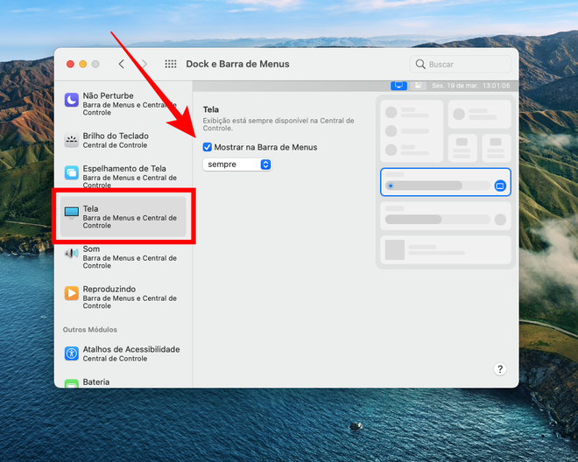Select the Tela monitor icon
Viewport: 578px width, 462px height.
pyautogui.click(x=72, y=213)
